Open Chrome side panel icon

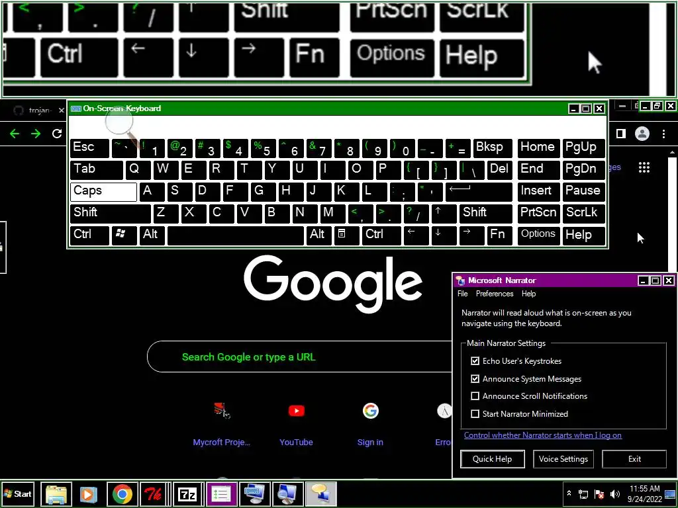pos(621,134)
